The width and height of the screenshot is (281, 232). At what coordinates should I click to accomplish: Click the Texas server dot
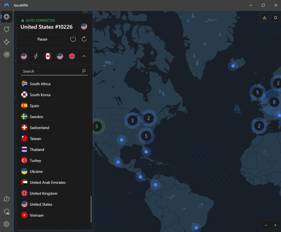tap(122, 140)
